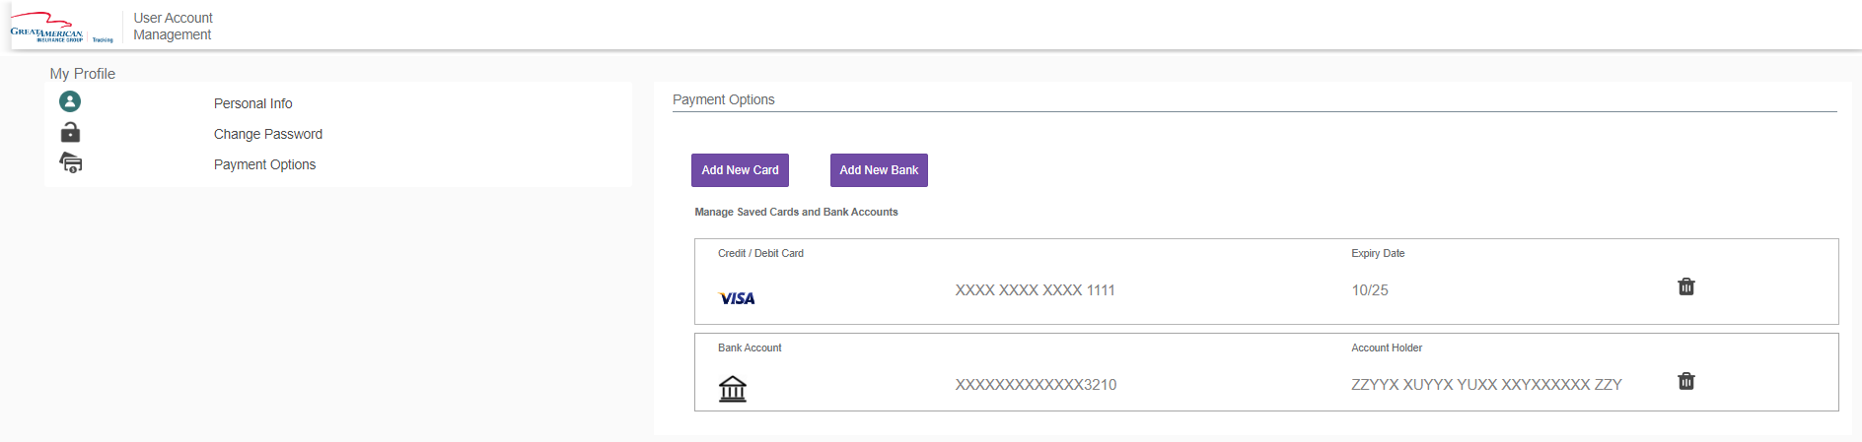Click the Change Password lock icon
This screenshot has width=1862, height=442.
(x=70, y=133)
